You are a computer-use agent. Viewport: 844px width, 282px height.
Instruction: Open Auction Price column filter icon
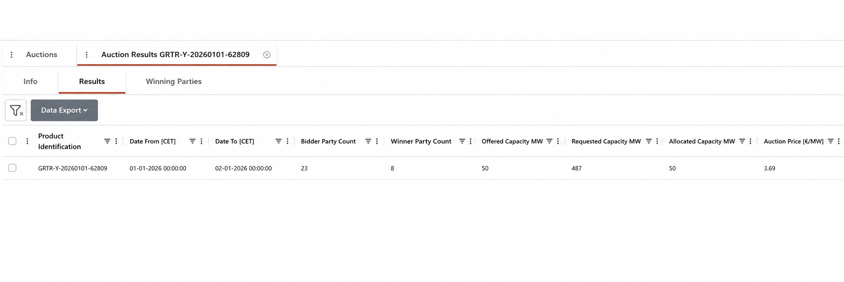click(x=830, y=141)
